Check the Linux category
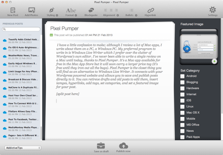The image size is (223, 155). (182, 106)
